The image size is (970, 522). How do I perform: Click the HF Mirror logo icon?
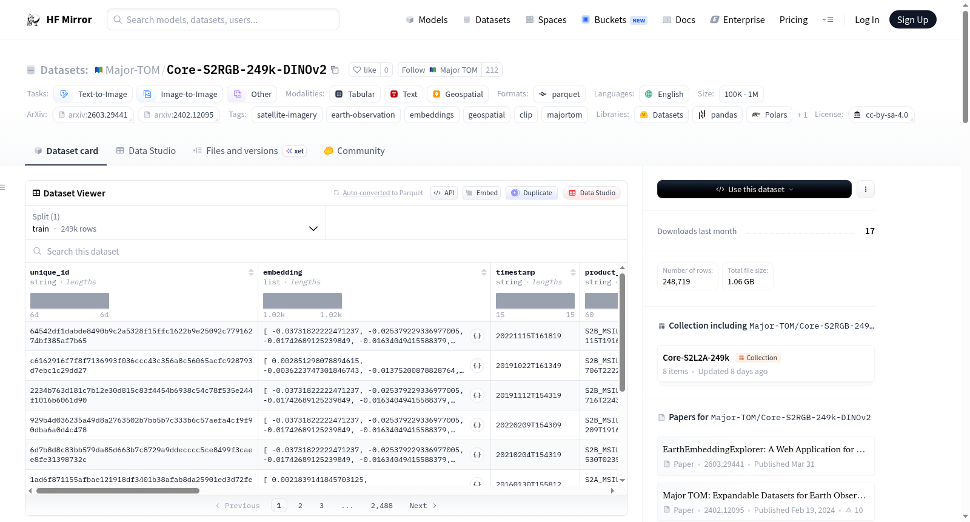[33, 20]
